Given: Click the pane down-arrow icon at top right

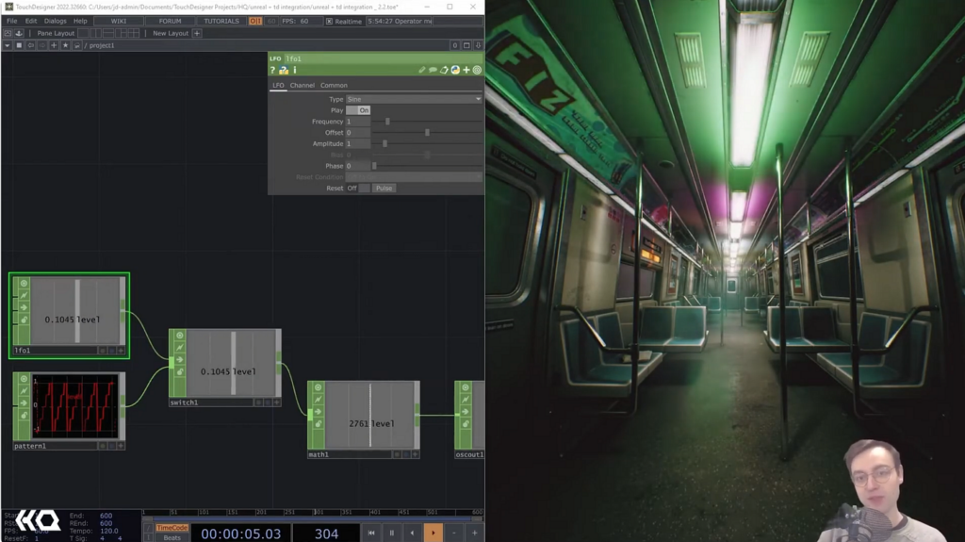Looking at the screenshot, I should (x=478, y=45).
